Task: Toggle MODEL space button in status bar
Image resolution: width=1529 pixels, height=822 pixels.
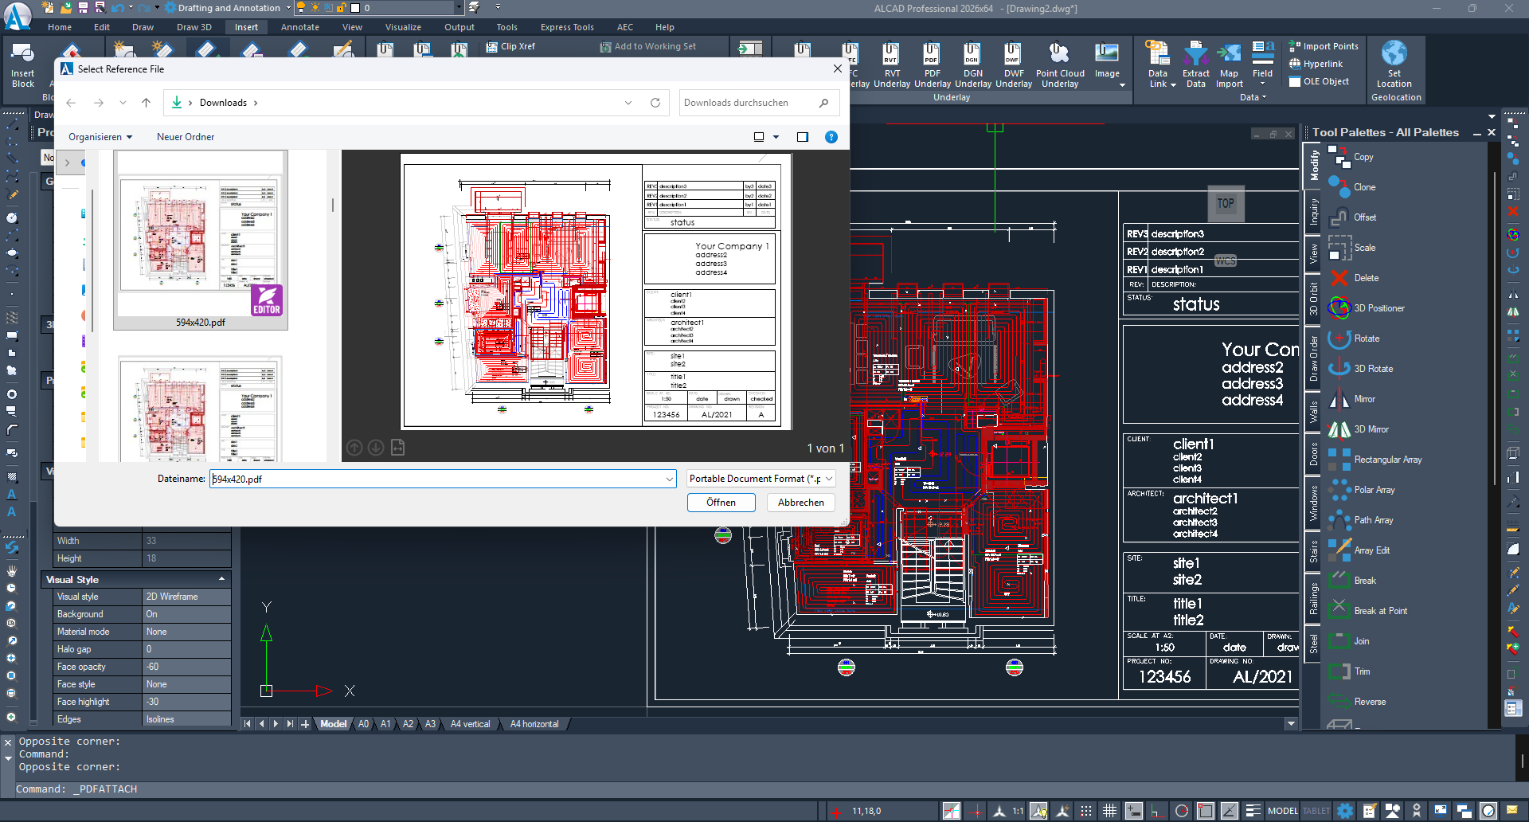Action: [x=1282, y=811]
